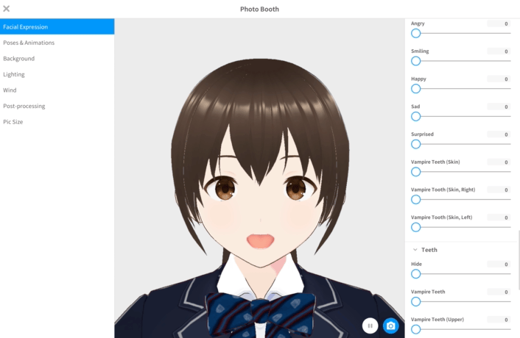Click the Smiling slider handle
This screenshot has height=338, width=520.
(x=415, y=61)
